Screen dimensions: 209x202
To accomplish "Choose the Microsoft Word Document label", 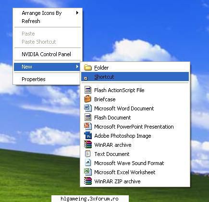I will 124,108.
